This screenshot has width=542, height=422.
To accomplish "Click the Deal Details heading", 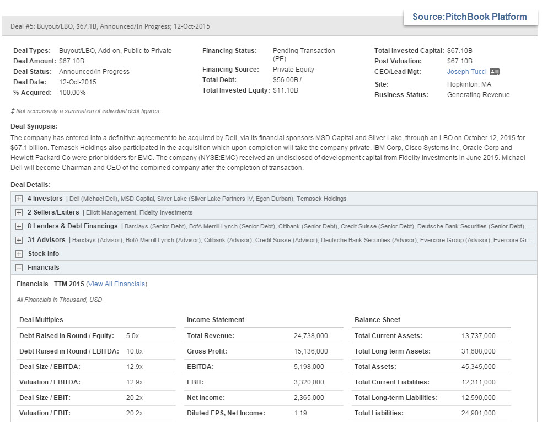I will point(30,185).
